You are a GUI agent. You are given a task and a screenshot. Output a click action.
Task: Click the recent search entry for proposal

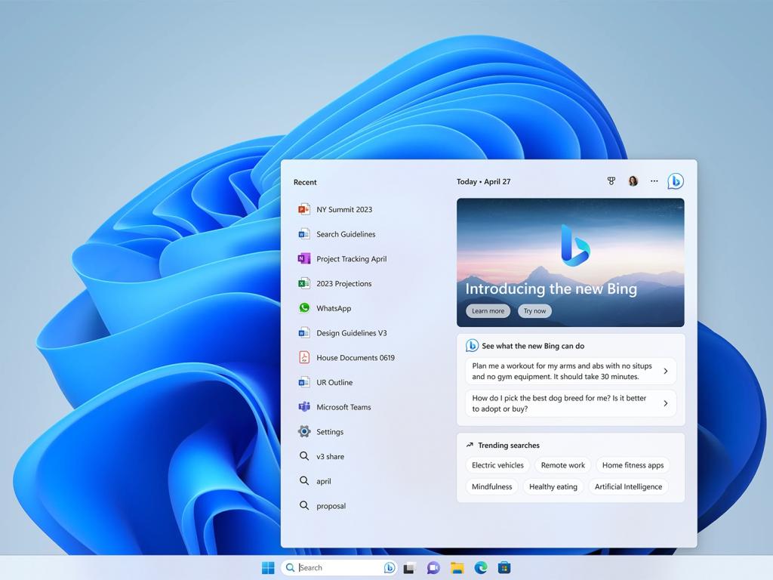coord(331,505)
